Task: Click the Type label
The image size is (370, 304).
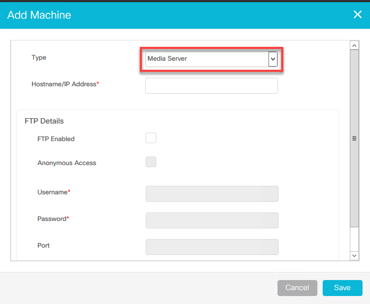Action: point(39,57)
